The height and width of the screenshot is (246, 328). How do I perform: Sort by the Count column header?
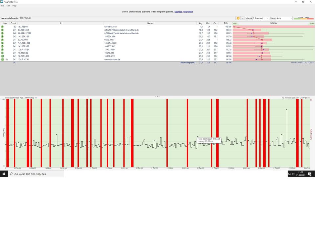click(13, 23)
